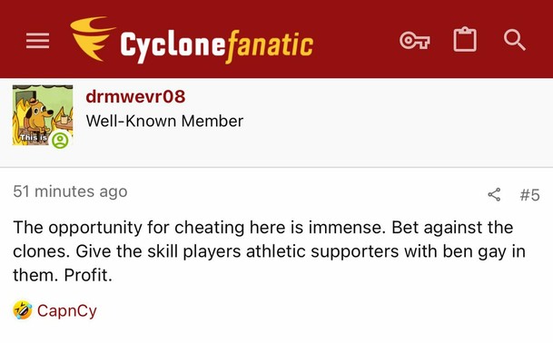Go home via the Cyclonefanatic wordmark
This screenshot has width=553, height=343.
click(x=216, y=46)
